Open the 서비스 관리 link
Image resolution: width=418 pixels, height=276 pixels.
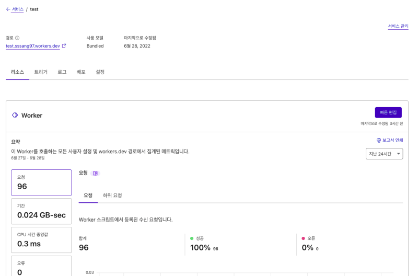pyautogui.click(x=398, y=26)
